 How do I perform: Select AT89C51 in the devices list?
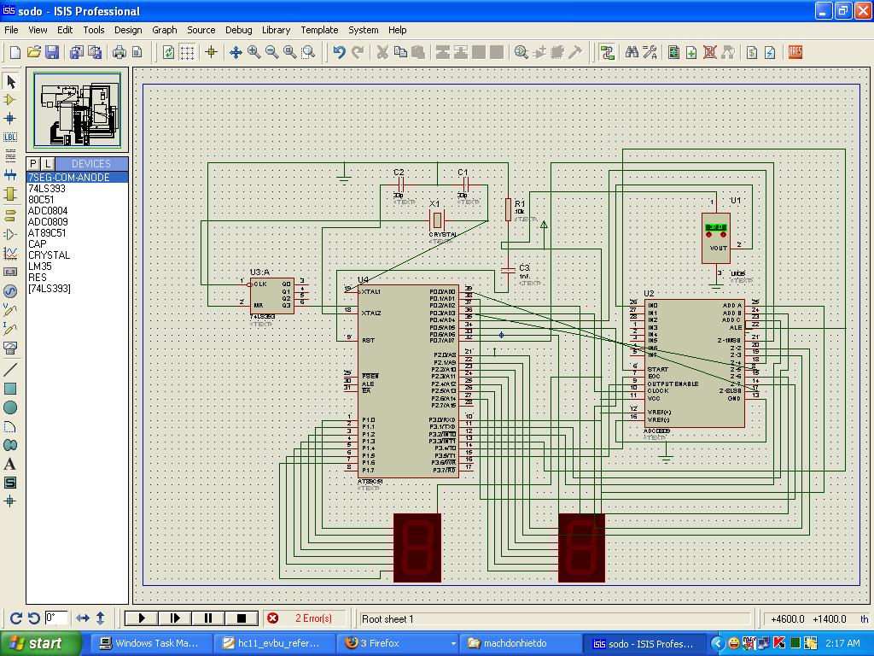pos(47,232)
